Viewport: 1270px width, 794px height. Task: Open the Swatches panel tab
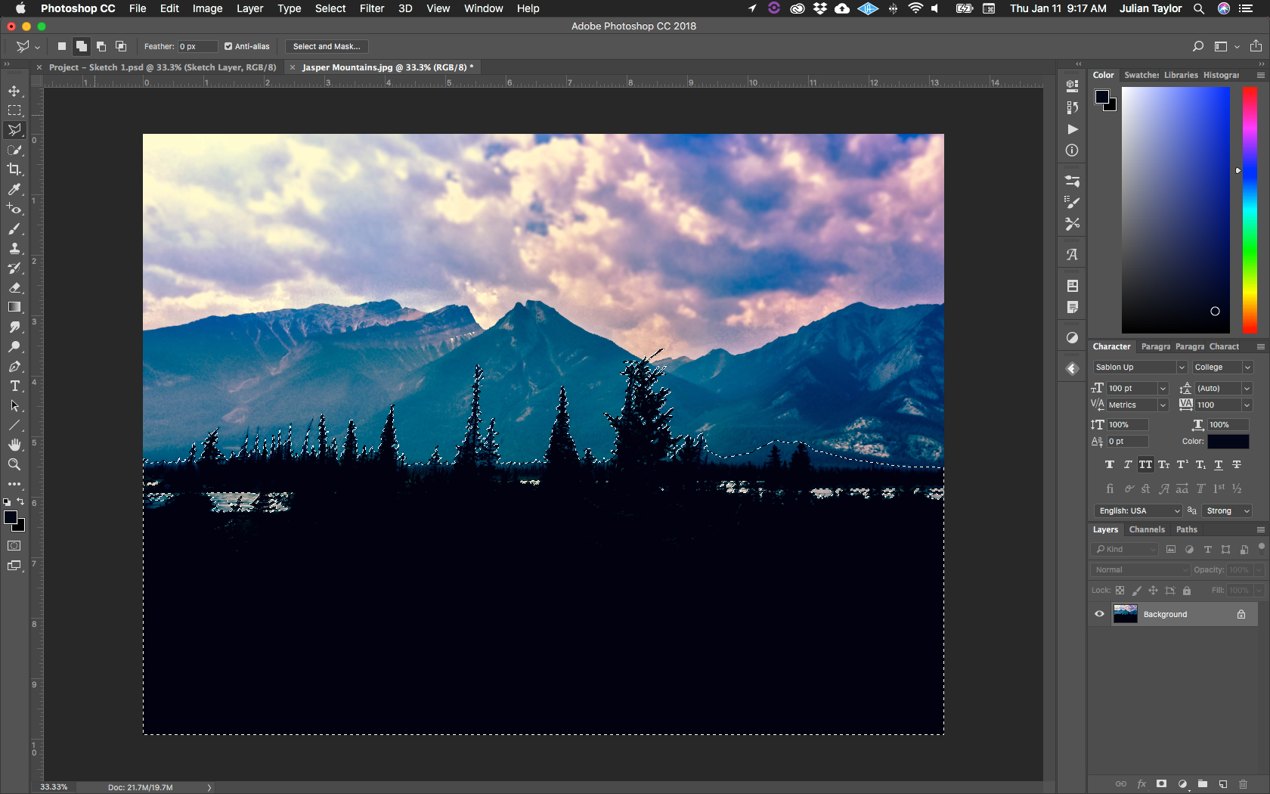click(x=1141, y=75)
